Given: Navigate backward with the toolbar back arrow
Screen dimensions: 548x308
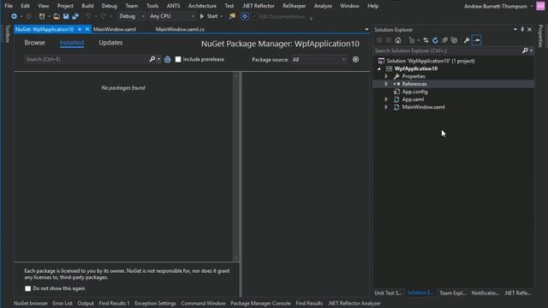Looking at the screenshot, I should click(x=14, y=16).
